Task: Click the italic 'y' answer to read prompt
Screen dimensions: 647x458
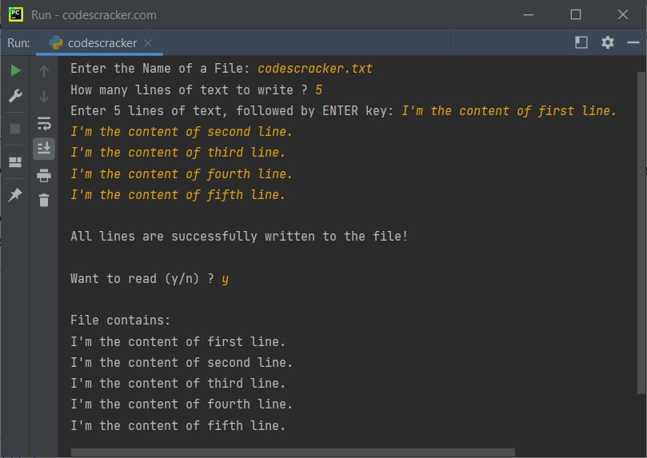Action: click(225, 279)
